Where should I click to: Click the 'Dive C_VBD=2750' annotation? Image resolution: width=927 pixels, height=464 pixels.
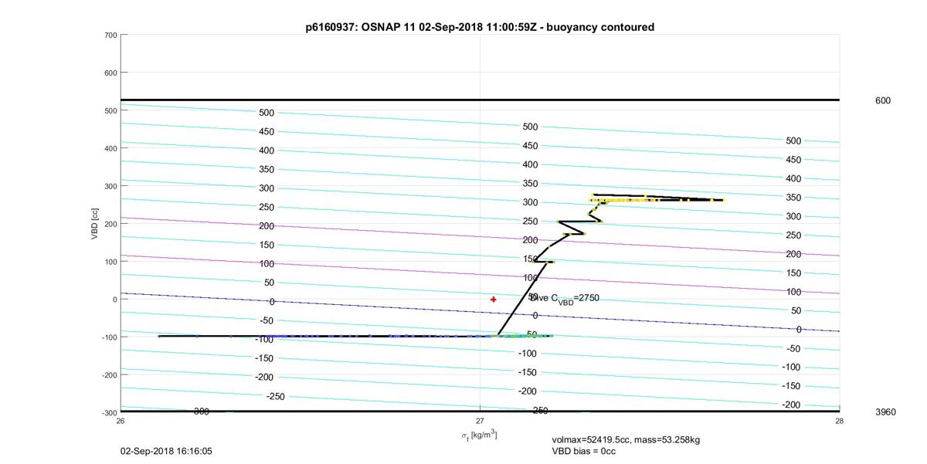[x=564, y=298]
